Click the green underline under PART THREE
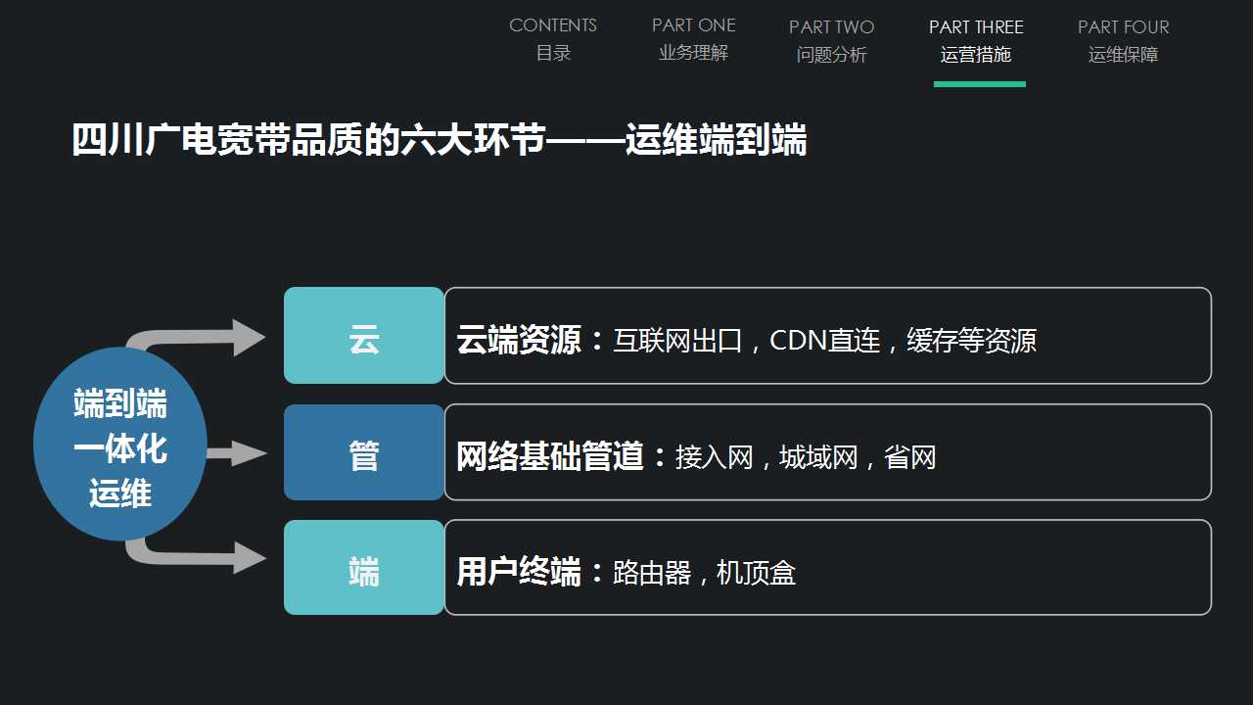This screenshot has width=1253, height=705. [980, 84]
